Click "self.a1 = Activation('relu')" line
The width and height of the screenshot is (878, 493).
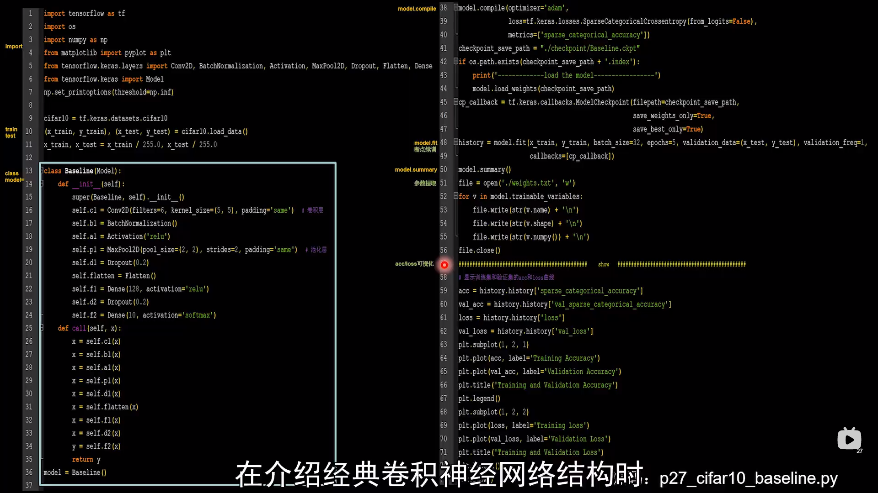[121, 236]
